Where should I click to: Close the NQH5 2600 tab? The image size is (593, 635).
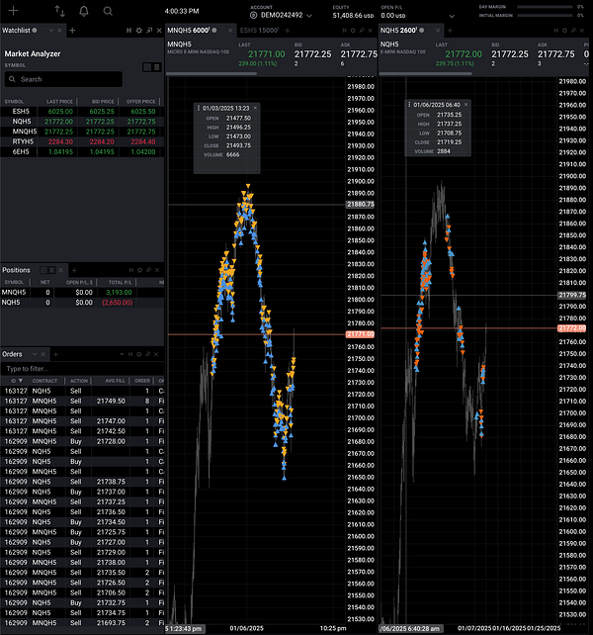[x=438, y=31]
